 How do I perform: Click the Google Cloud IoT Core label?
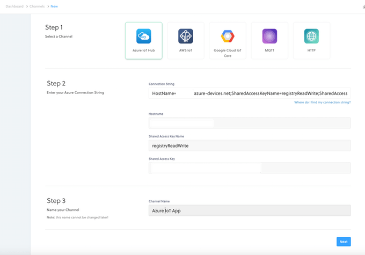(228, 54)
